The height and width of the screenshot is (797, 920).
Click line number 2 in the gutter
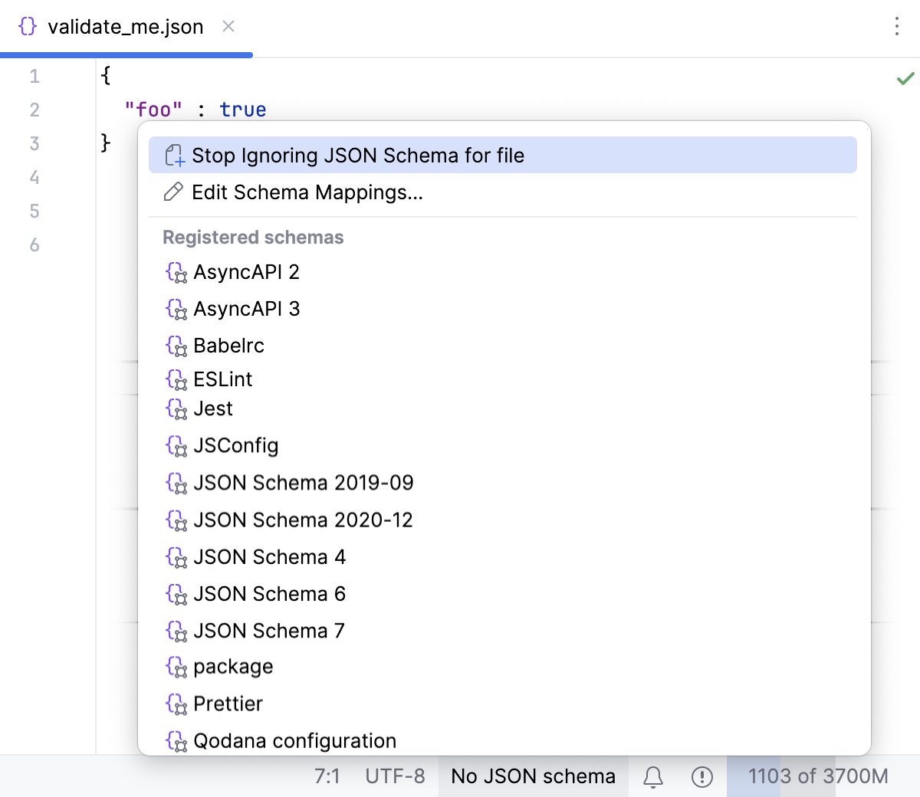pos(34,110)
